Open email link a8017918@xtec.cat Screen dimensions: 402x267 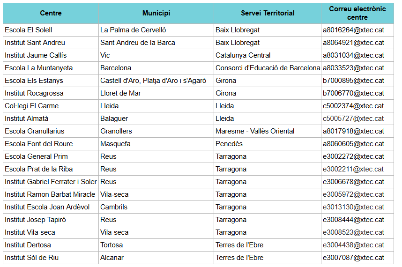coord(353,131)
